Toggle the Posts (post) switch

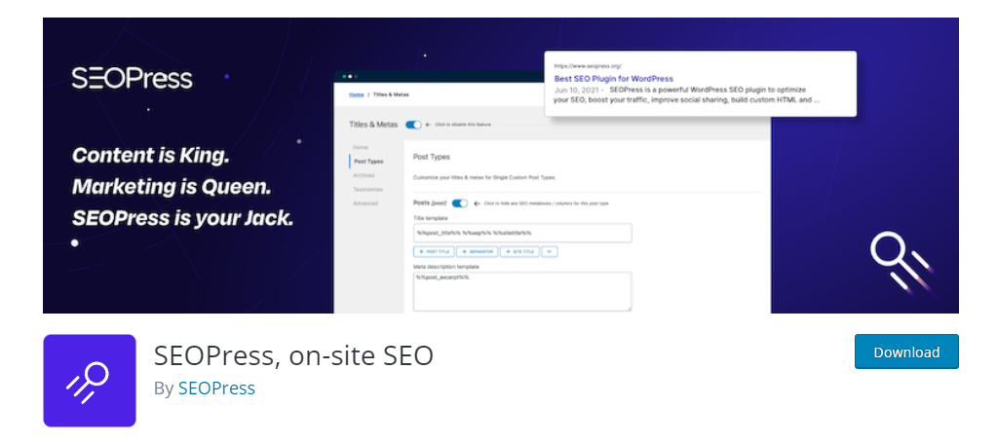point(460,203)
